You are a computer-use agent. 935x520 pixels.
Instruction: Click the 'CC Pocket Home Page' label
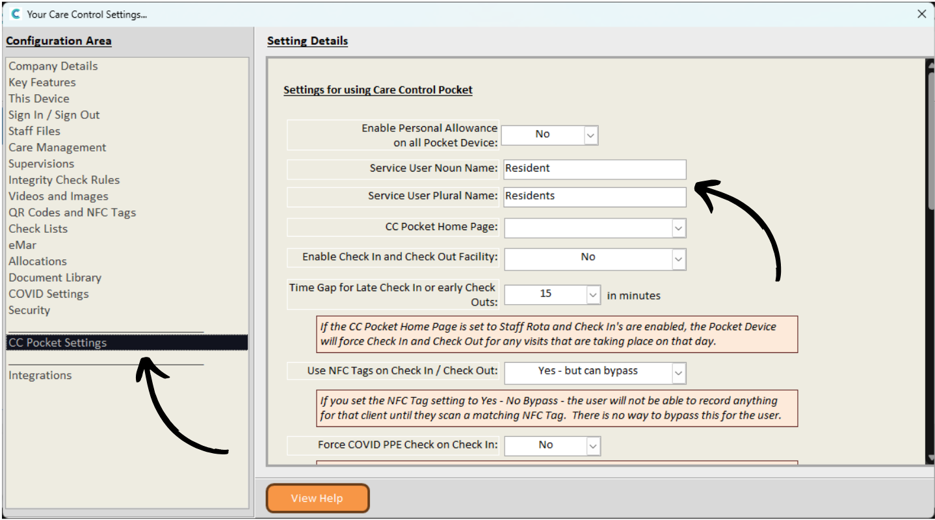click(x=393, y=227)
